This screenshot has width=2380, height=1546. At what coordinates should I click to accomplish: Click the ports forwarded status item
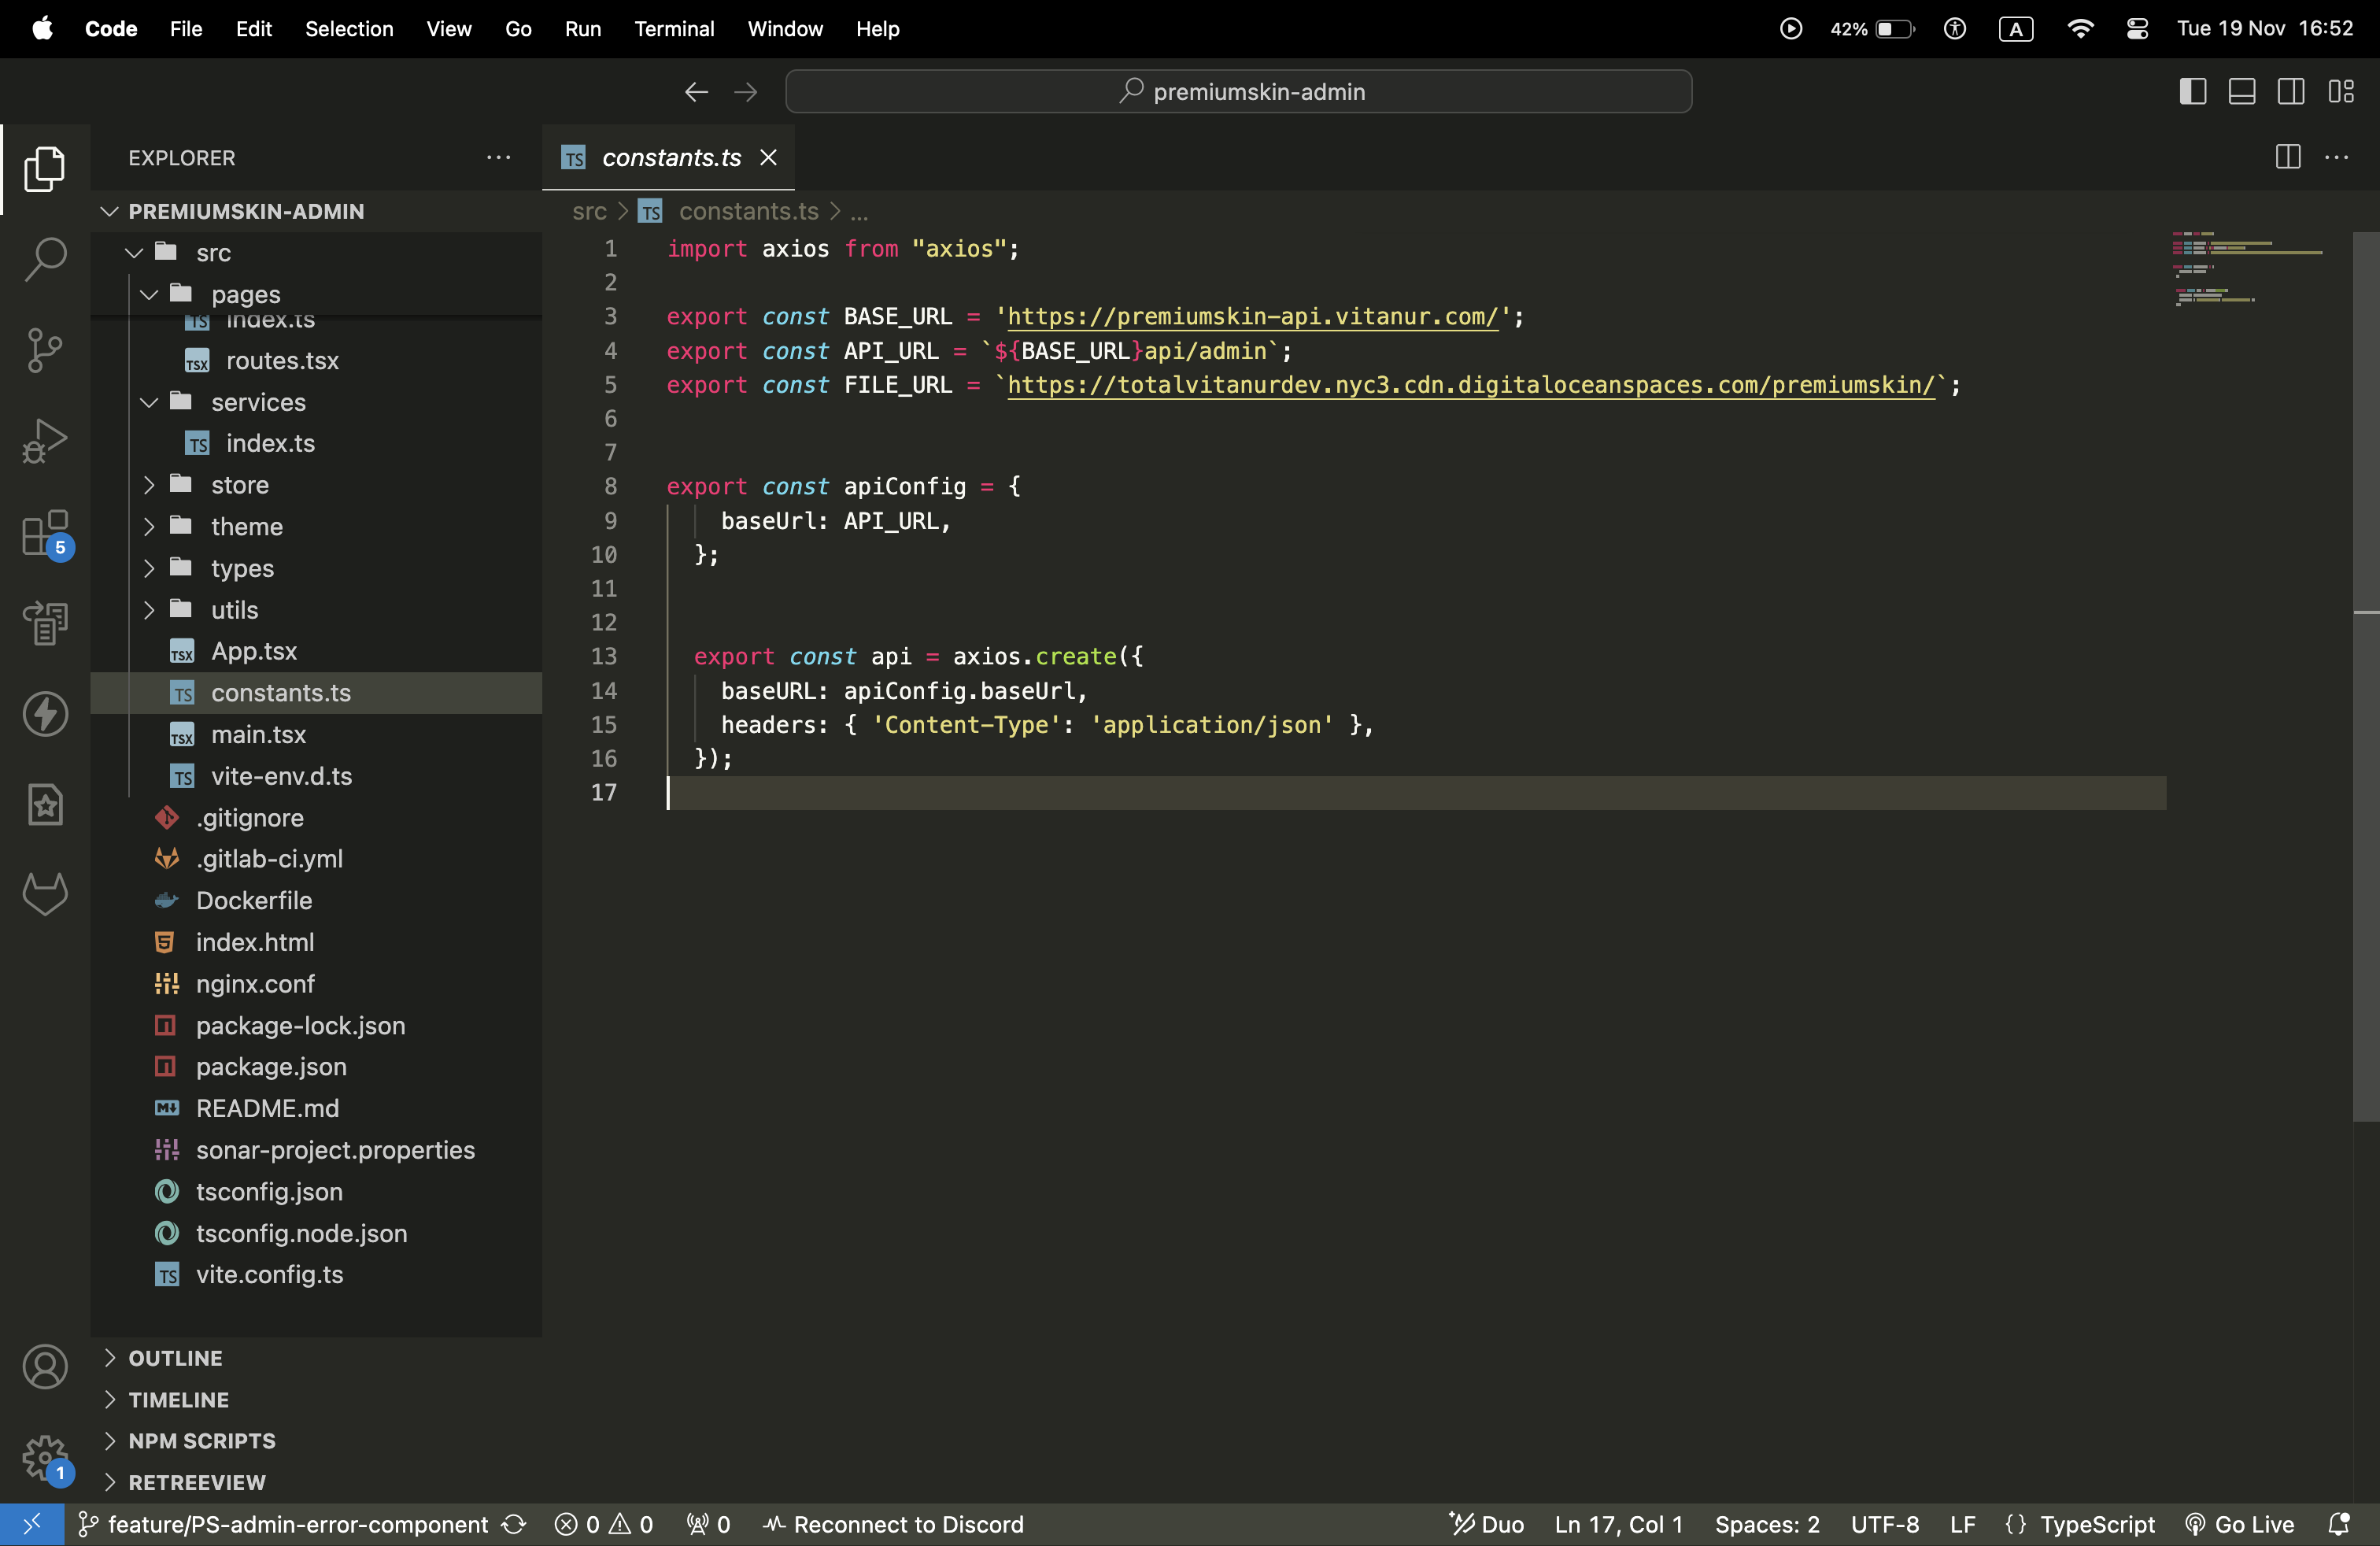708,1524
